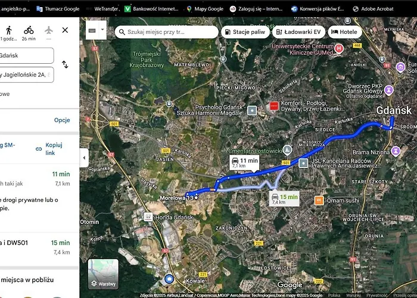Image resolution: width=417 pixels, height=298 pixels.
Task: Filter by Stacje paliw chip
Action: 245,32
